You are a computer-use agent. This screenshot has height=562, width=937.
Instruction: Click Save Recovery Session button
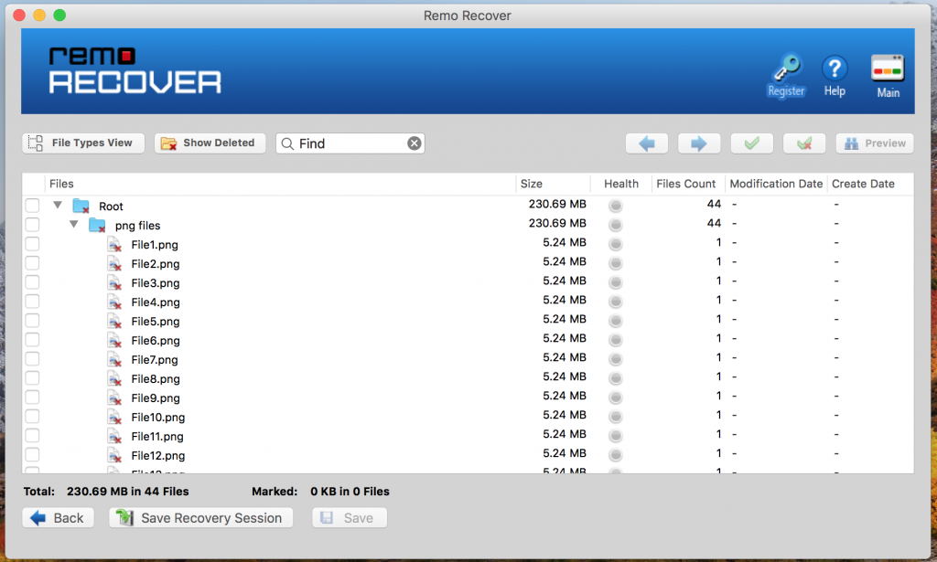200,518
